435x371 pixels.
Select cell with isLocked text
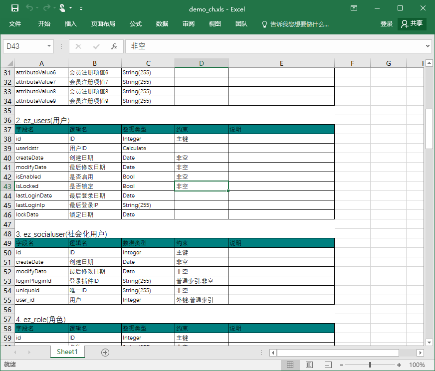41,186
